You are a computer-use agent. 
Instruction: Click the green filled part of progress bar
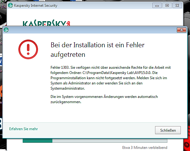point(37,141)
